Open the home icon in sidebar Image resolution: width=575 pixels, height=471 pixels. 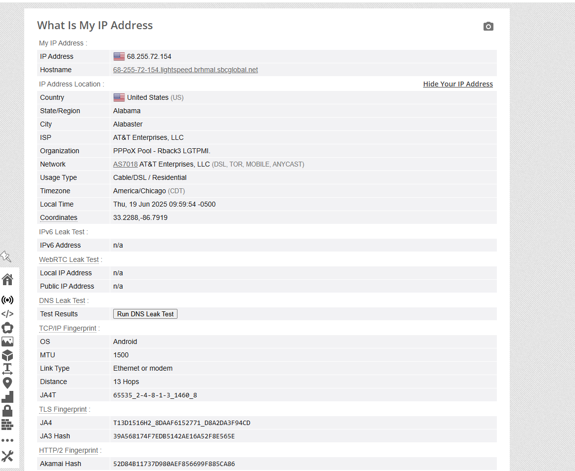pos(7,280)
